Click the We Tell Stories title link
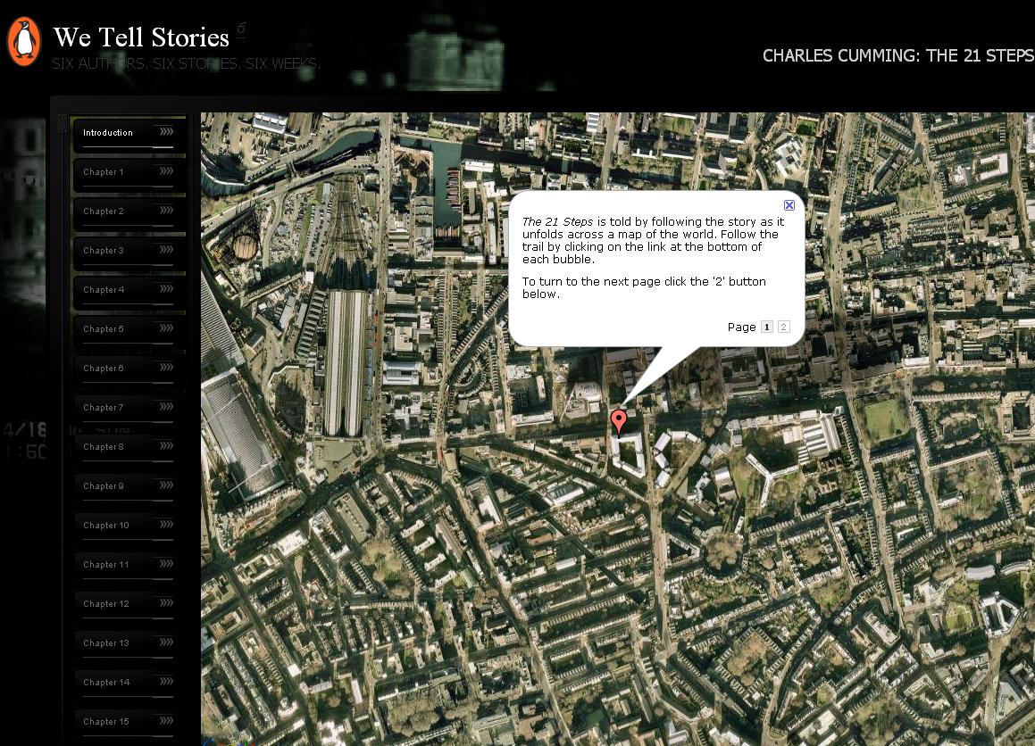This screenshot has width=1035, height=746. coord(141,37)
